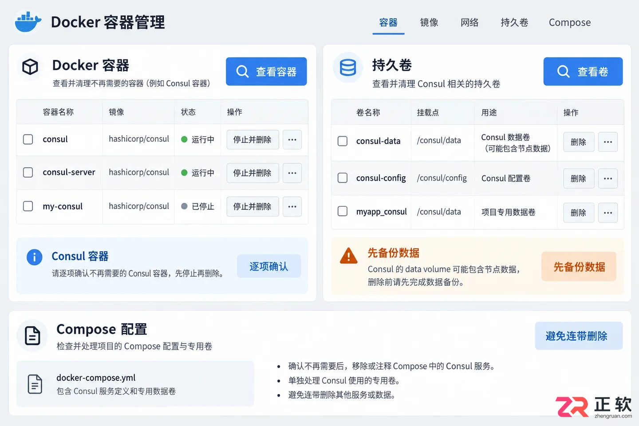The width and height of the screenshot is (639, 426).
Task: Open the docker-compose.yml file entry
Action: 135,384
